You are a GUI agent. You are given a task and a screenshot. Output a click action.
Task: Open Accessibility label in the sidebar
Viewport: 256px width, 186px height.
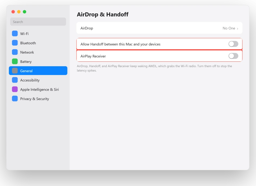coord(30,80)
